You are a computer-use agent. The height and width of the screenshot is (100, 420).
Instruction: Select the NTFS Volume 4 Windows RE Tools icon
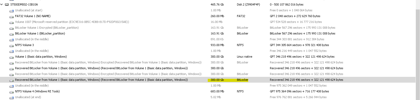tap(12, 92)
